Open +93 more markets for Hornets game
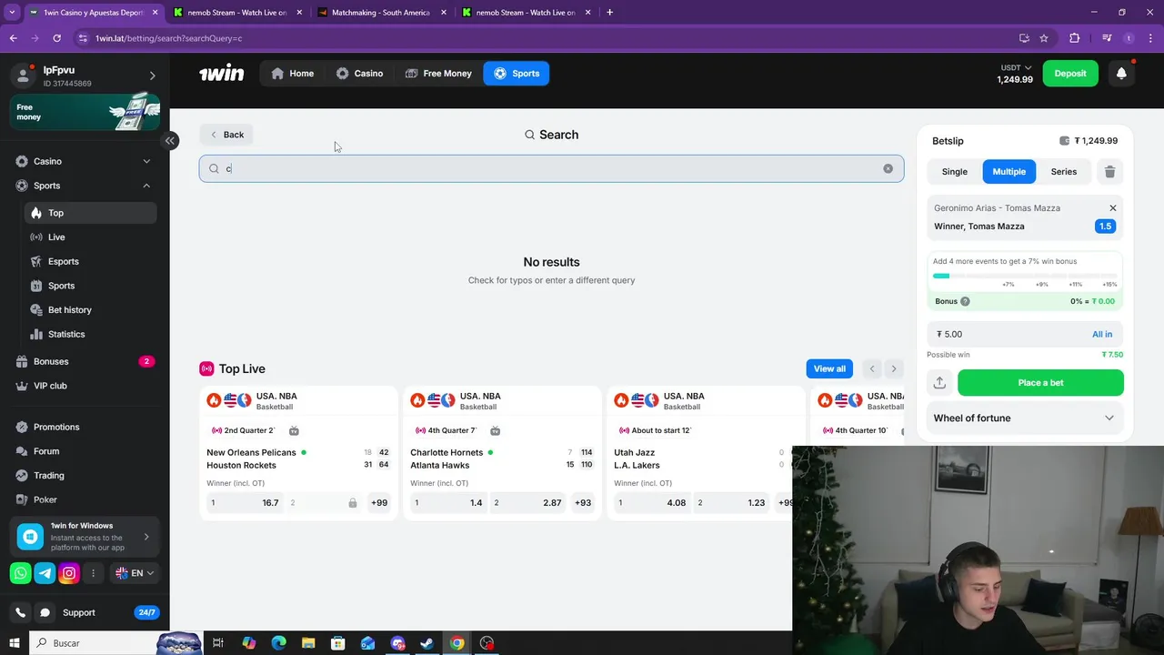 click(x=583, y=503)
